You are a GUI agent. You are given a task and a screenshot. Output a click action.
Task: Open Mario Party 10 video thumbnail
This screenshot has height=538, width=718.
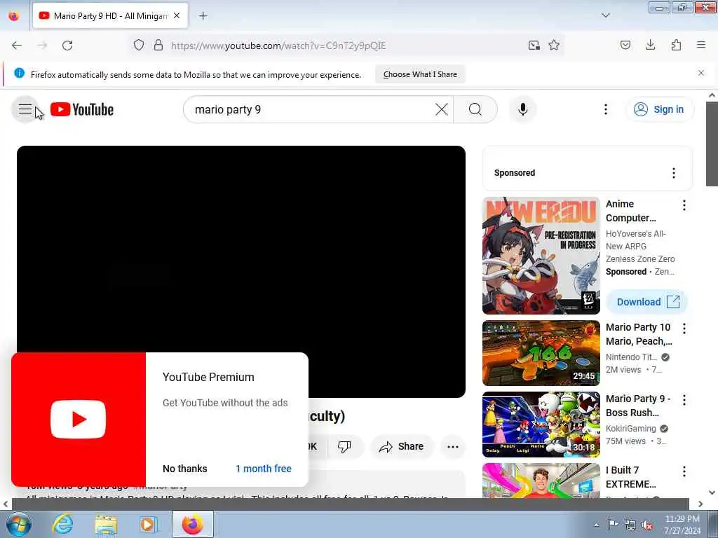click(x=541, y=353)
